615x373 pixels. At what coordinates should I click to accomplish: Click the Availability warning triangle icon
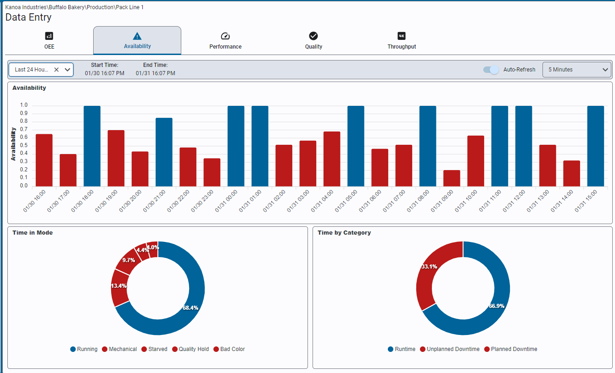(137, 36)
